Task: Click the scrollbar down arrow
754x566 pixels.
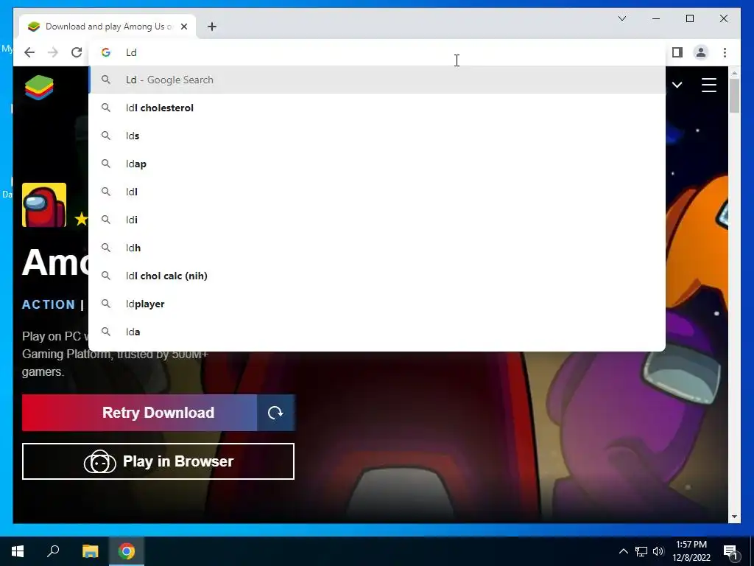Action: pos(734,517)
